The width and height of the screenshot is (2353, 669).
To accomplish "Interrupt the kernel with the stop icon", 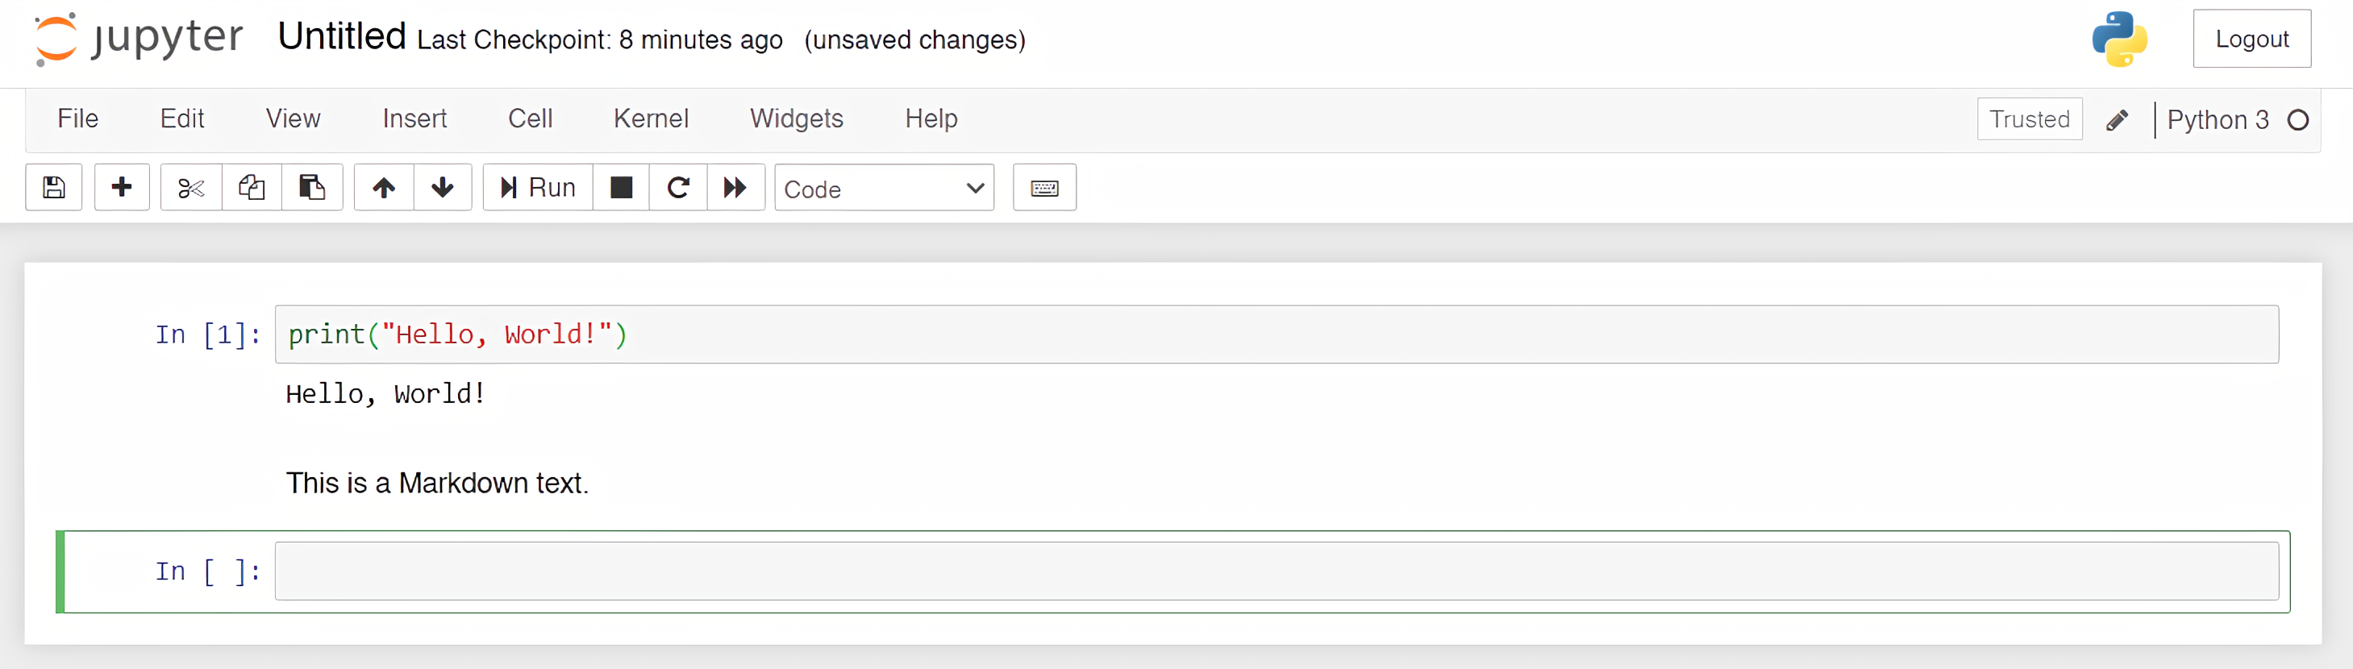I will [x=621, y=188].
